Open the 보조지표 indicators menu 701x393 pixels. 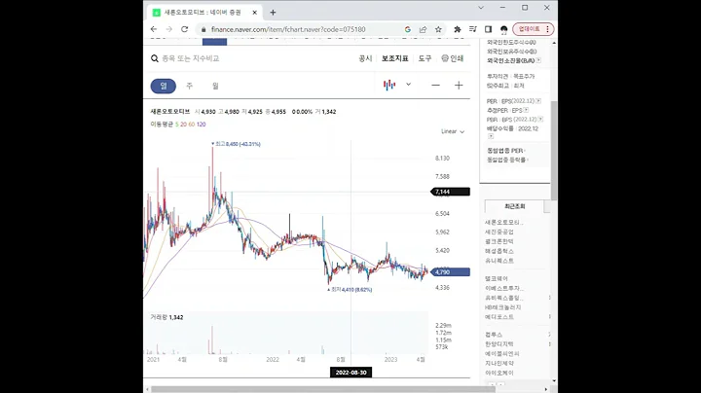pyautogui.click(x=394, y=58)
